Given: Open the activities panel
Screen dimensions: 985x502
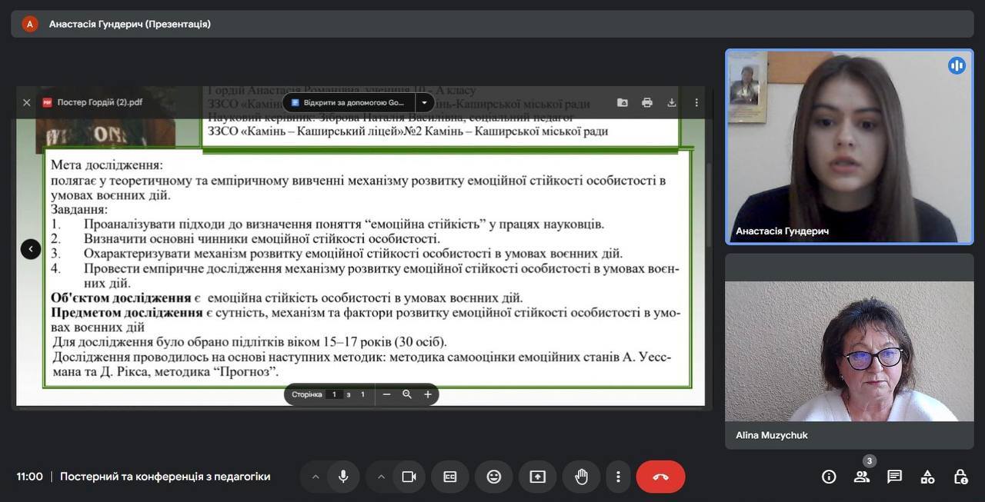Looking at the screenshot, I should coord(927,477).
